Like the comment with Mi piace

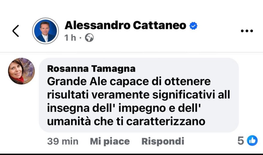point(110,141)
